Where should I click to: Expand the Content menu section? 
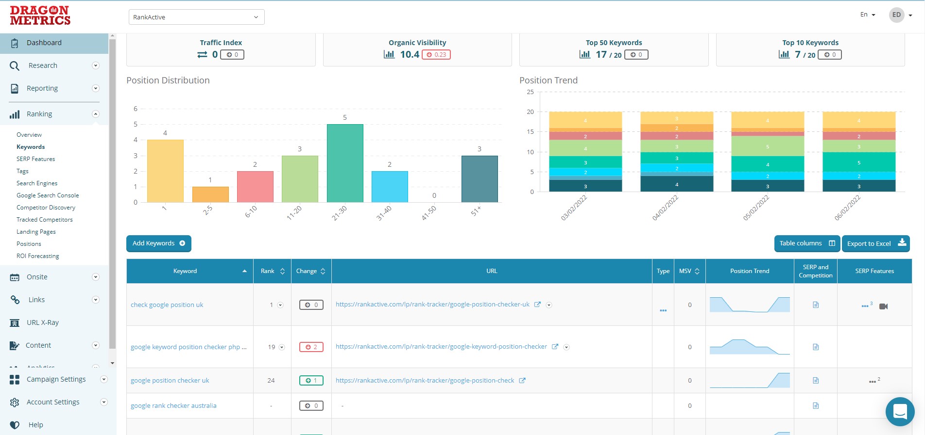(x=96, y=345)
